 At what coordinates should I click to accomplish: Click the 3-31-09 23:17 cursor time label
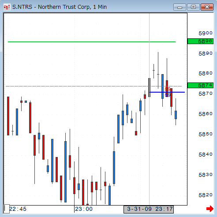tap(149, 209)
